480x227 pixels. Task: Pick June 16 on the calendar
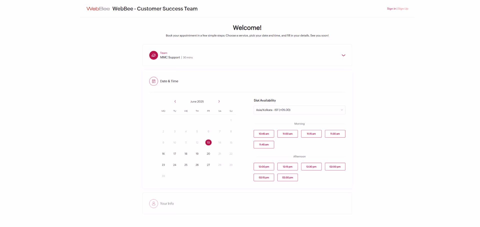[x=163, y=154]
